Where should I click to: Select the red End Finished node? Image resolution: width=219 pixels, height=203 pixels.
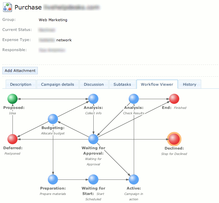tap(174, 99)
